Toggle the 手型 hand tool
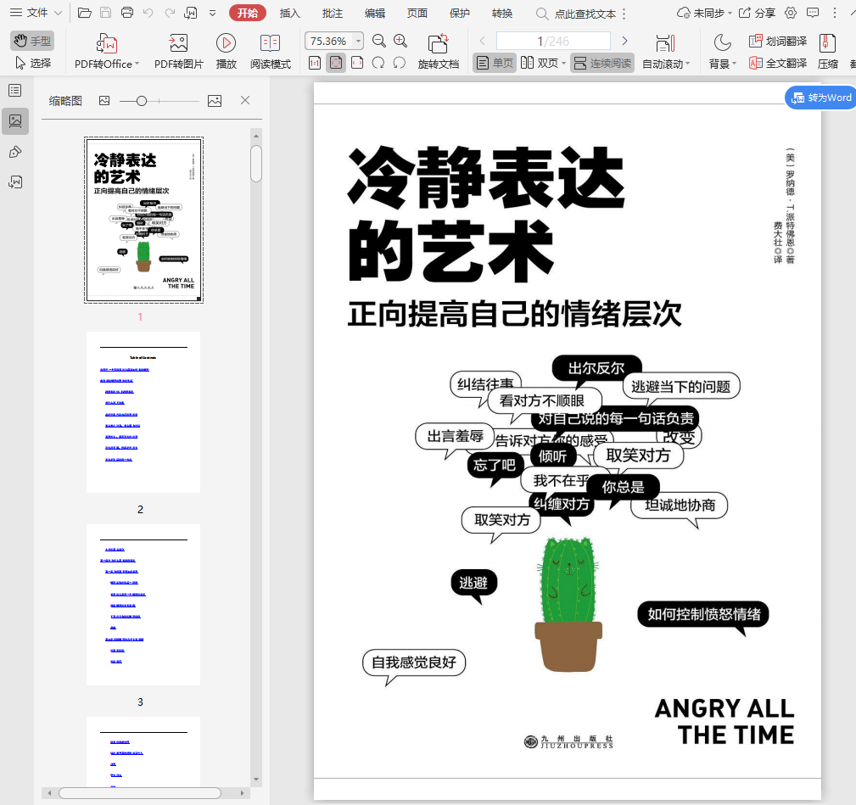 pos(32,41)
